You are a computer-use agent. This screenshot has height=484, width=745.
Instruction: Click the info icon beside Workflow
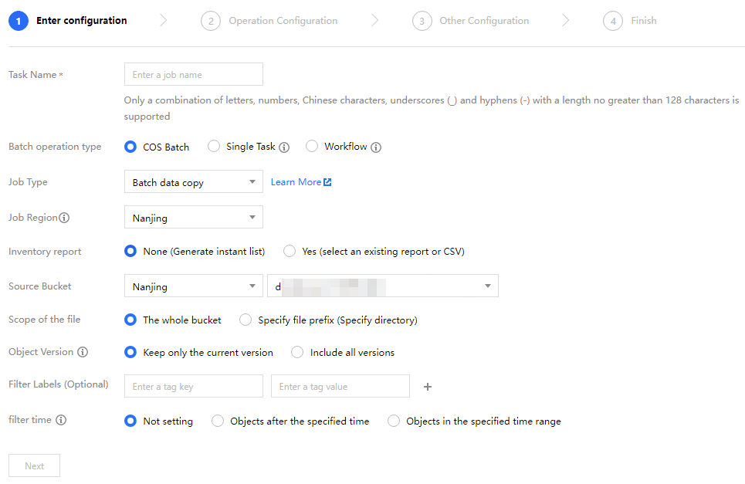[x=376, y=147]
